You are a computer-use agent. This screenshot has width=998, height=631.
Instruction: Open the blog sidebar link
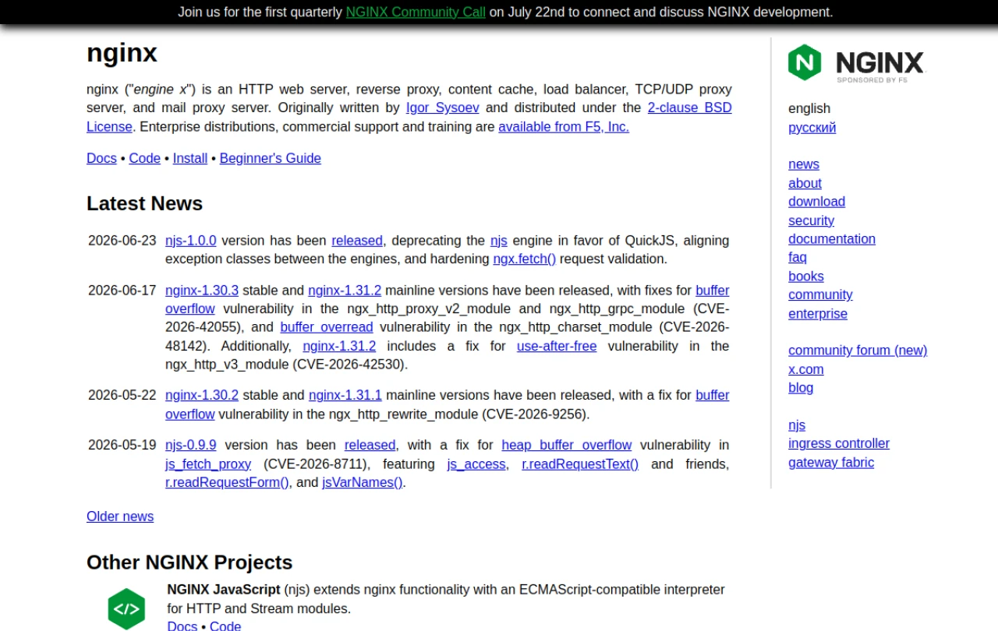(x=801, y=387)
